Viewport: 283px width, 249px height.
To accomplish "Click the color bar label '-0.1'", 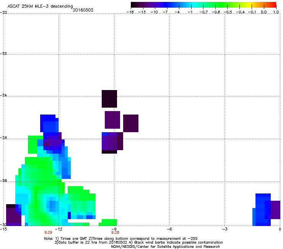I will 252,12.
